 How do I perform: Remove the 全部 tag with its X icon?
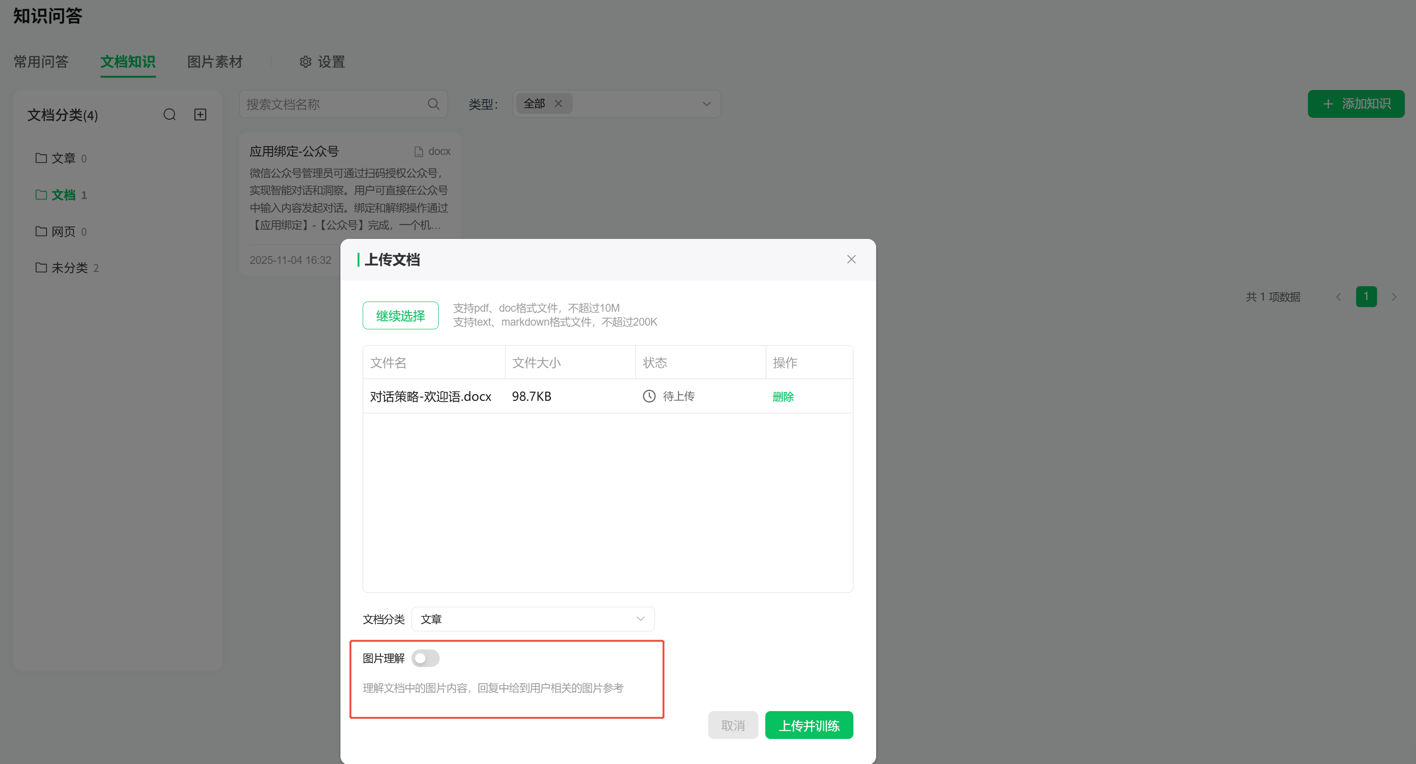[x=558, y=103]
